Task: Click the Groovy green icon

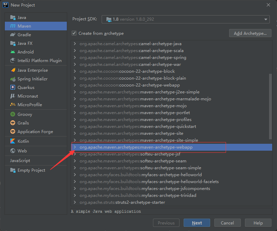Action: point(13,114)
